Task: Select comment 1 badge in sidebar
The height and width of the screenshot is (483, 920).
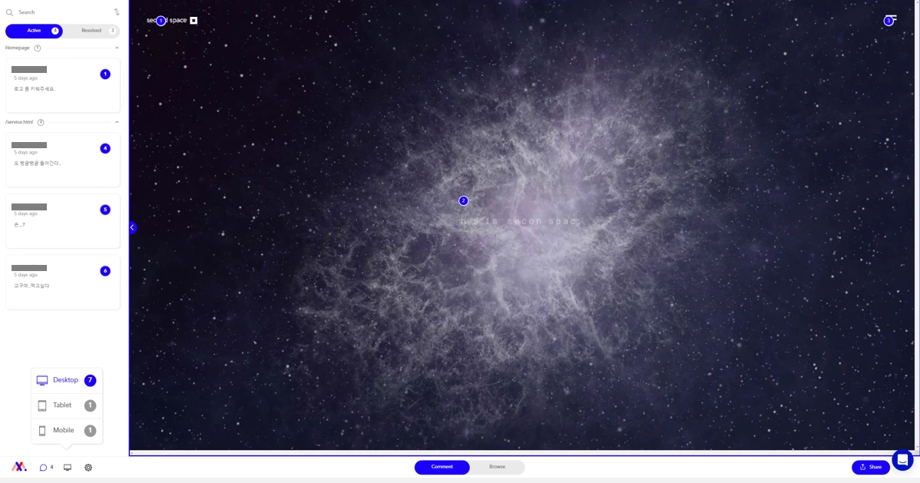Action: [105, 74]
